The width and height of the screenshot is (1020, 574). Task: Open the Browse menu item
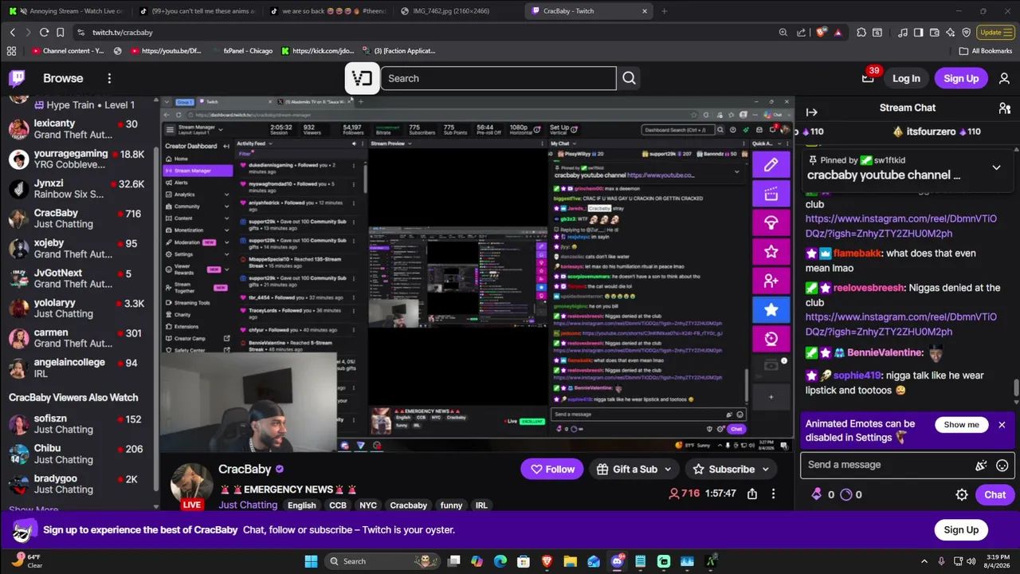coord(63,78)
